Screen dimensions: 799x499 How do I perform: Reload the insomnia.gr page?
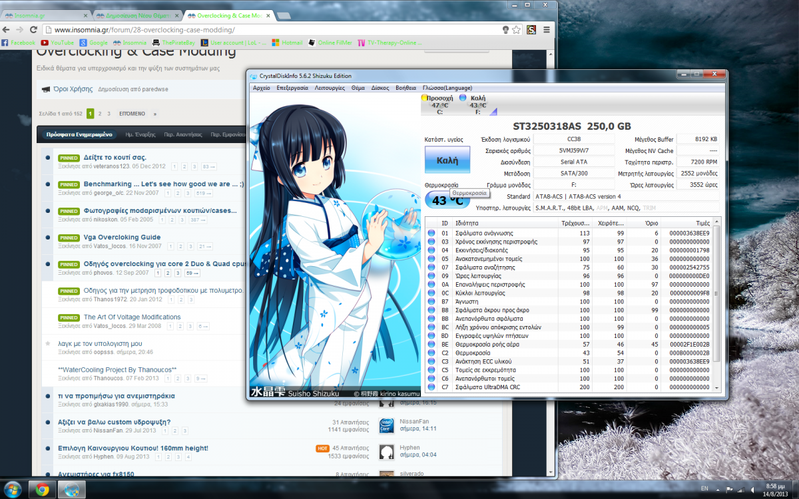[33, 29]
